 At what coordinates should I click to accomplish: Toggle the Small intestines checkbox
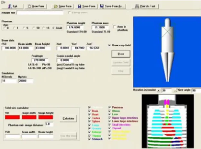coord(109,124)
